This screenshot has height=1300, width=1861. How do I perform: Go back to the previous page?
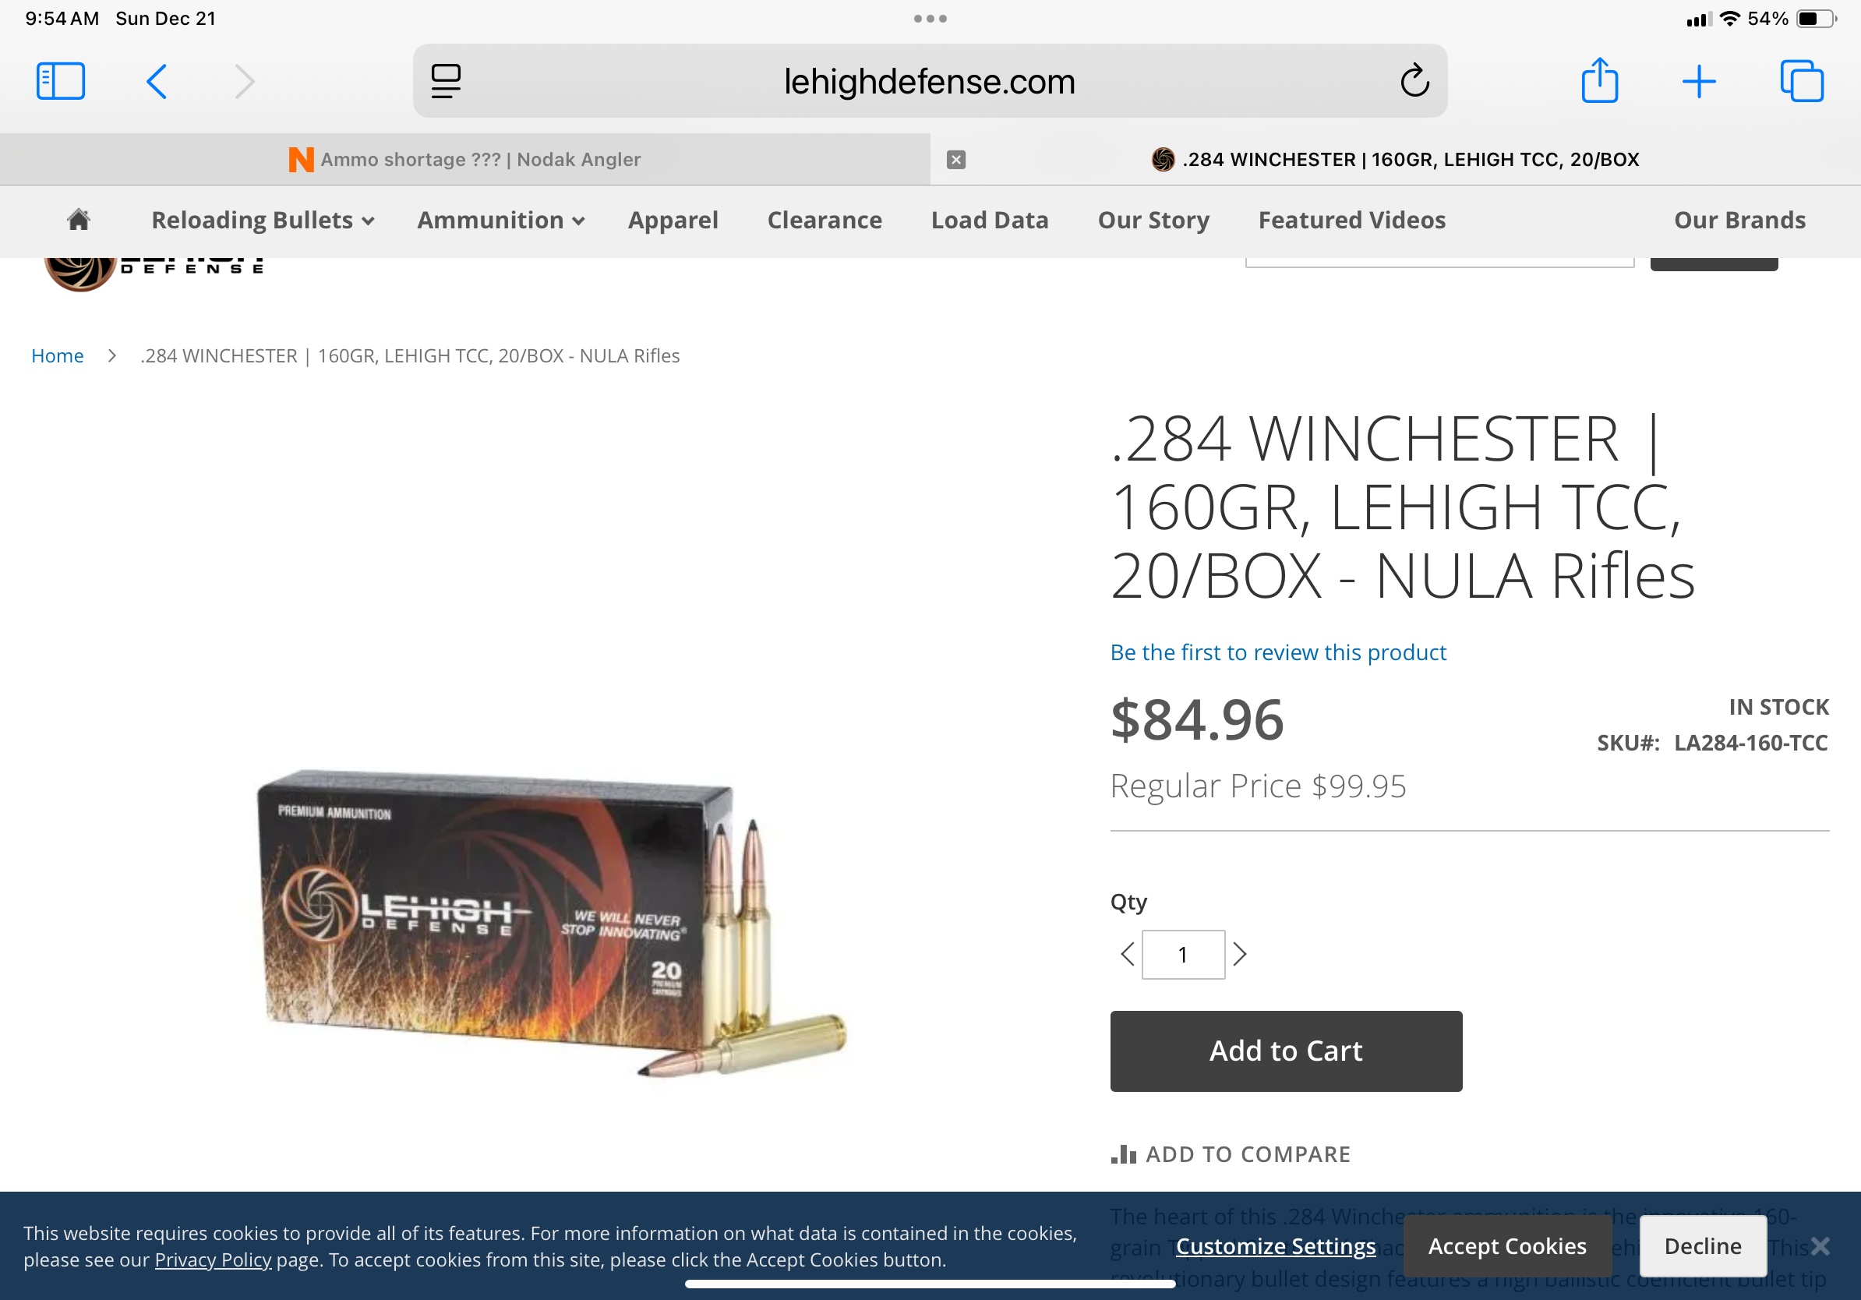(x=157, y=81)
